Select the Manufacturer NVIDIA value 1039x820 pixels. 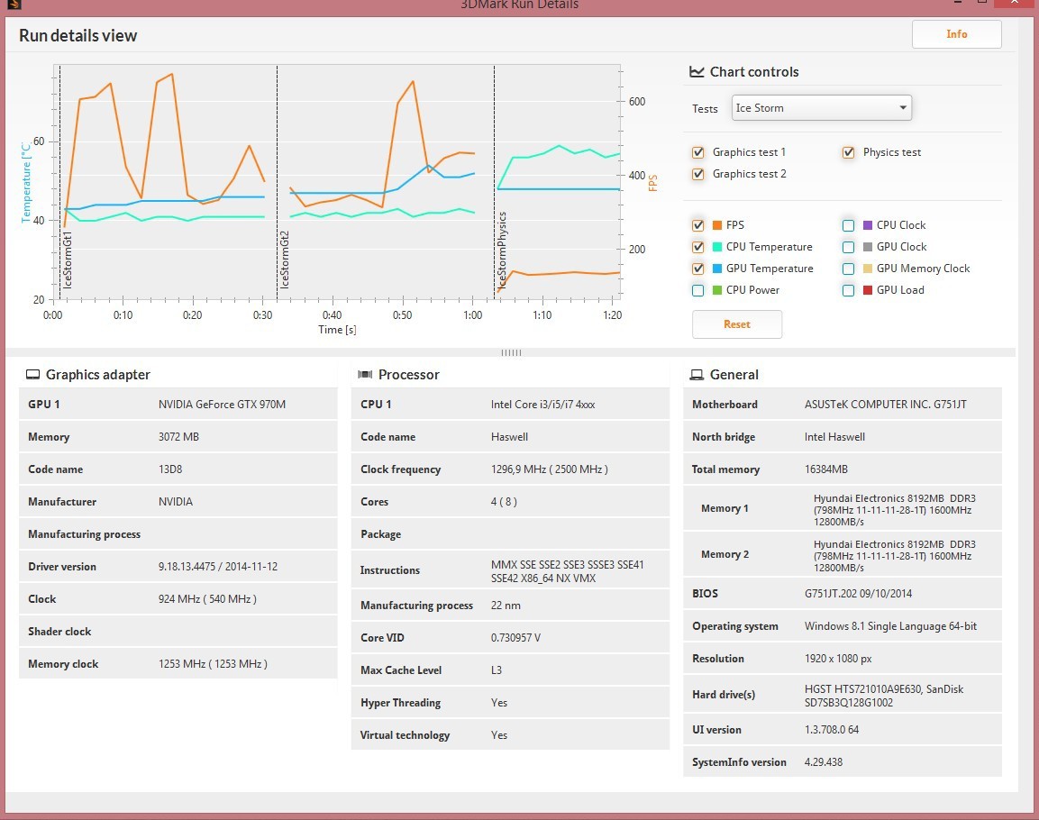click(176, 502)
